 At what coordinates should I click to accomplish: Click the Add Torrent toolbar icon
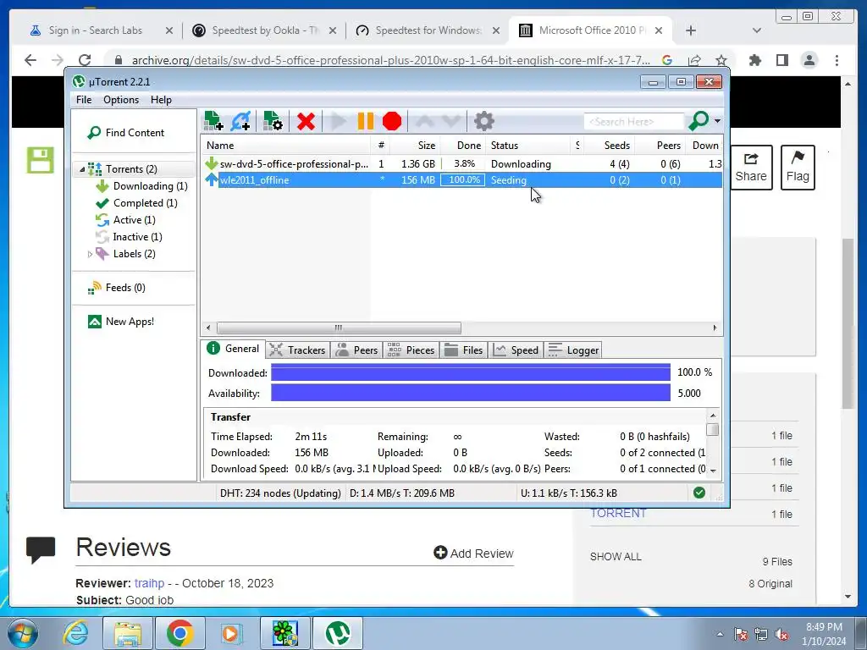click(213, 121)
